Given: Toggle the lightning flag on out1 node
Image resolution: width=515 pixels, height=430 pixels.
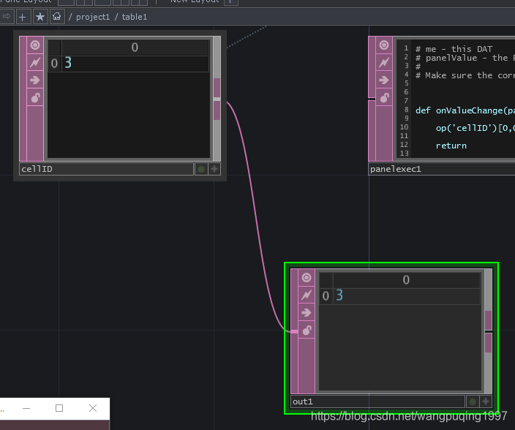Looking at the screenshot, I should click(x=307, y=295).
